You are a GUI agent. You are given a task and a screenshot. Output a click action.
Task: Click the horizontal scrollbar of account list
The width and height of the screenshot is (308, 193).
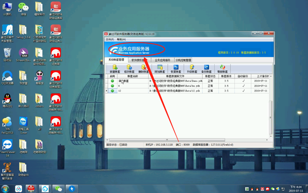point(167,140)
